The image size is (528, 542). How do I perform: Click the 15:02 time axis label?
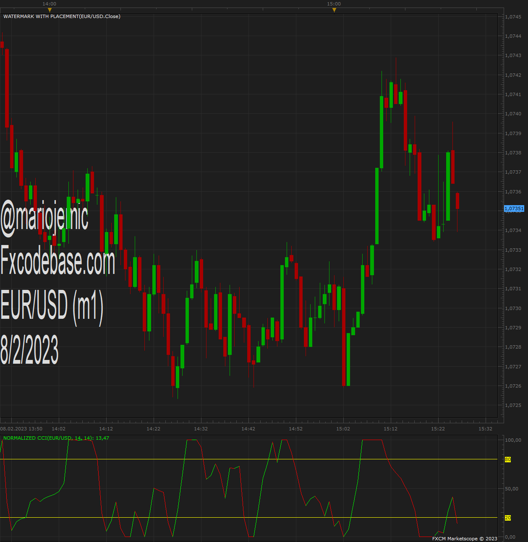pyautogui.click(x=343, y=429)
